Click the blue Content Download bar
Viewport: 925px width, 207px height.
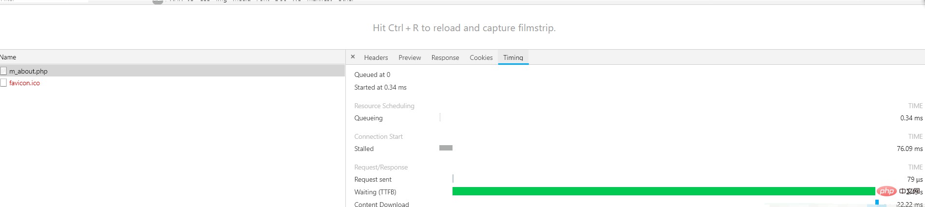877,202
